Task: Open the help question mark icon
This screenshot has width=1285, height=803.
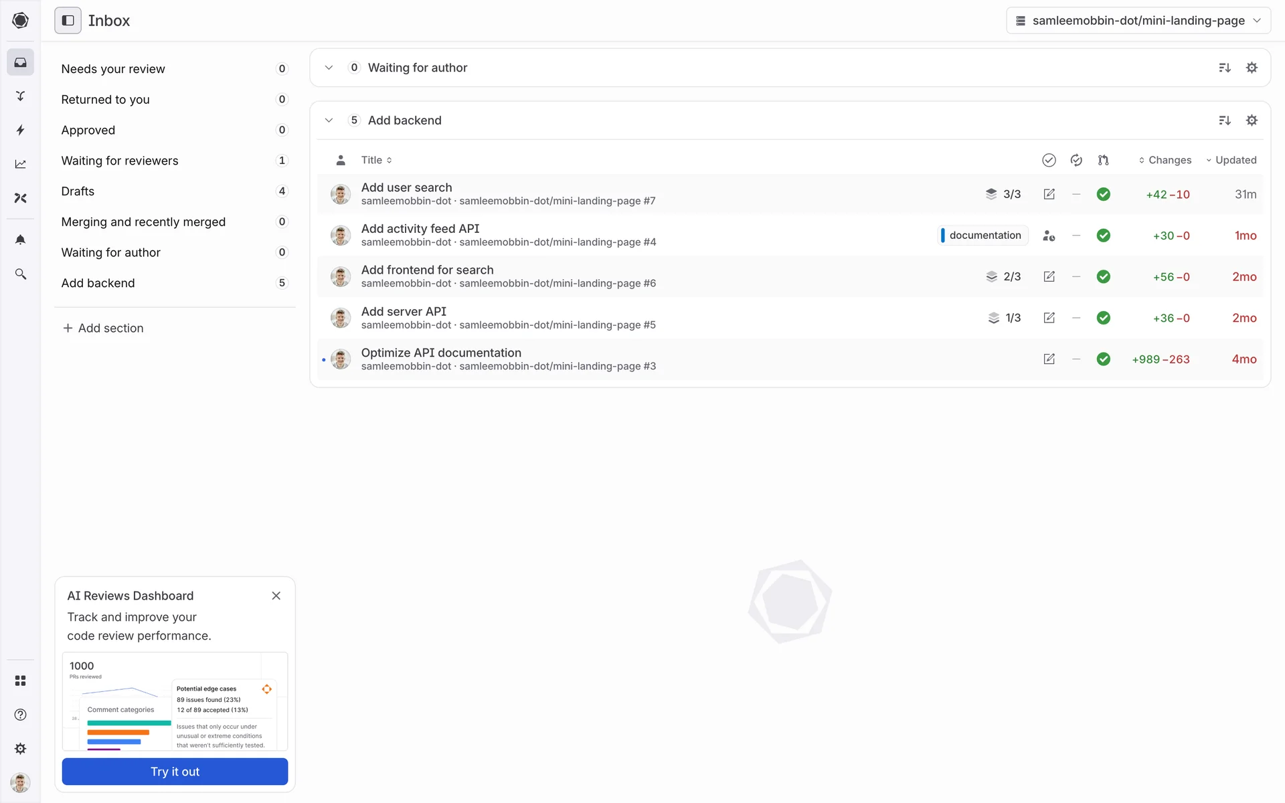Action: point(21,715)
